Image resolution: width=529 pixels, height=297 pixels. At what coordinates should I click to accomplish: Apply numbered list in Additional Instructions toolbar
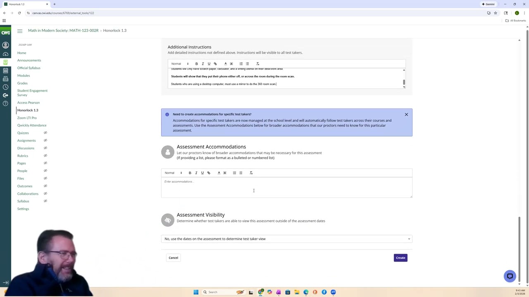tap(241, 64)
